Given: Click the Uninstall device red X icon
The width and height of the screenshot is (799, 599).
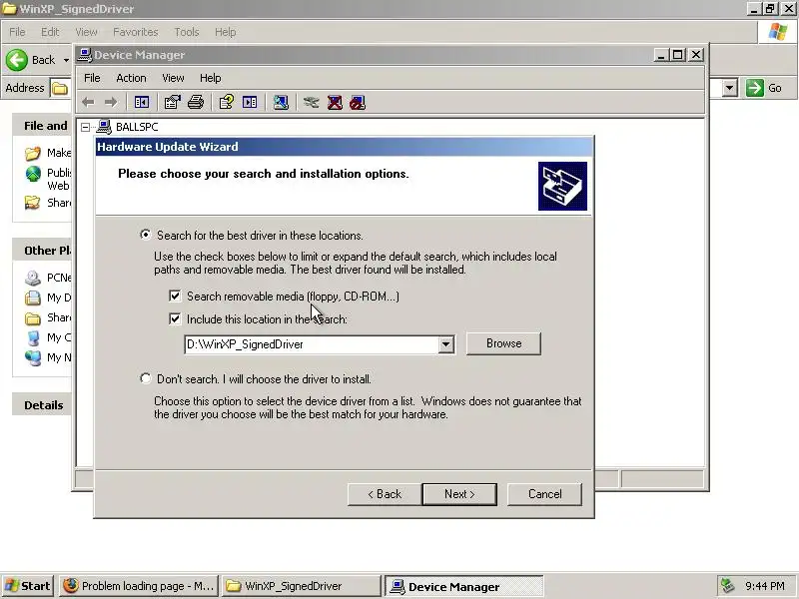Looking at the screenshot, I should click(335, 103).
